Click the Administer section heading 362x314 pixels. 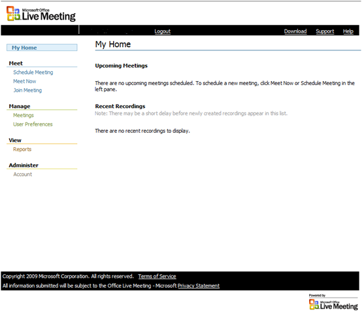[24, 166]
